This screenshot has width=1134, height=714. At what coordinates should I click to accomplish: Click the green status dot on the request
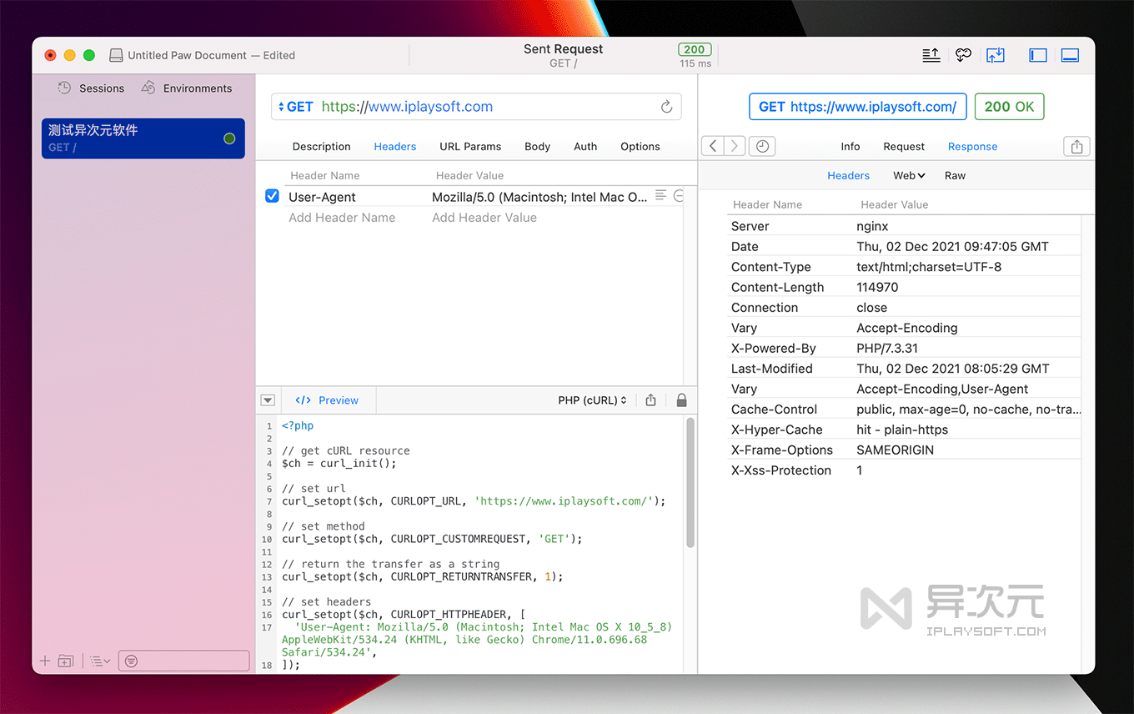click(229, 138)
